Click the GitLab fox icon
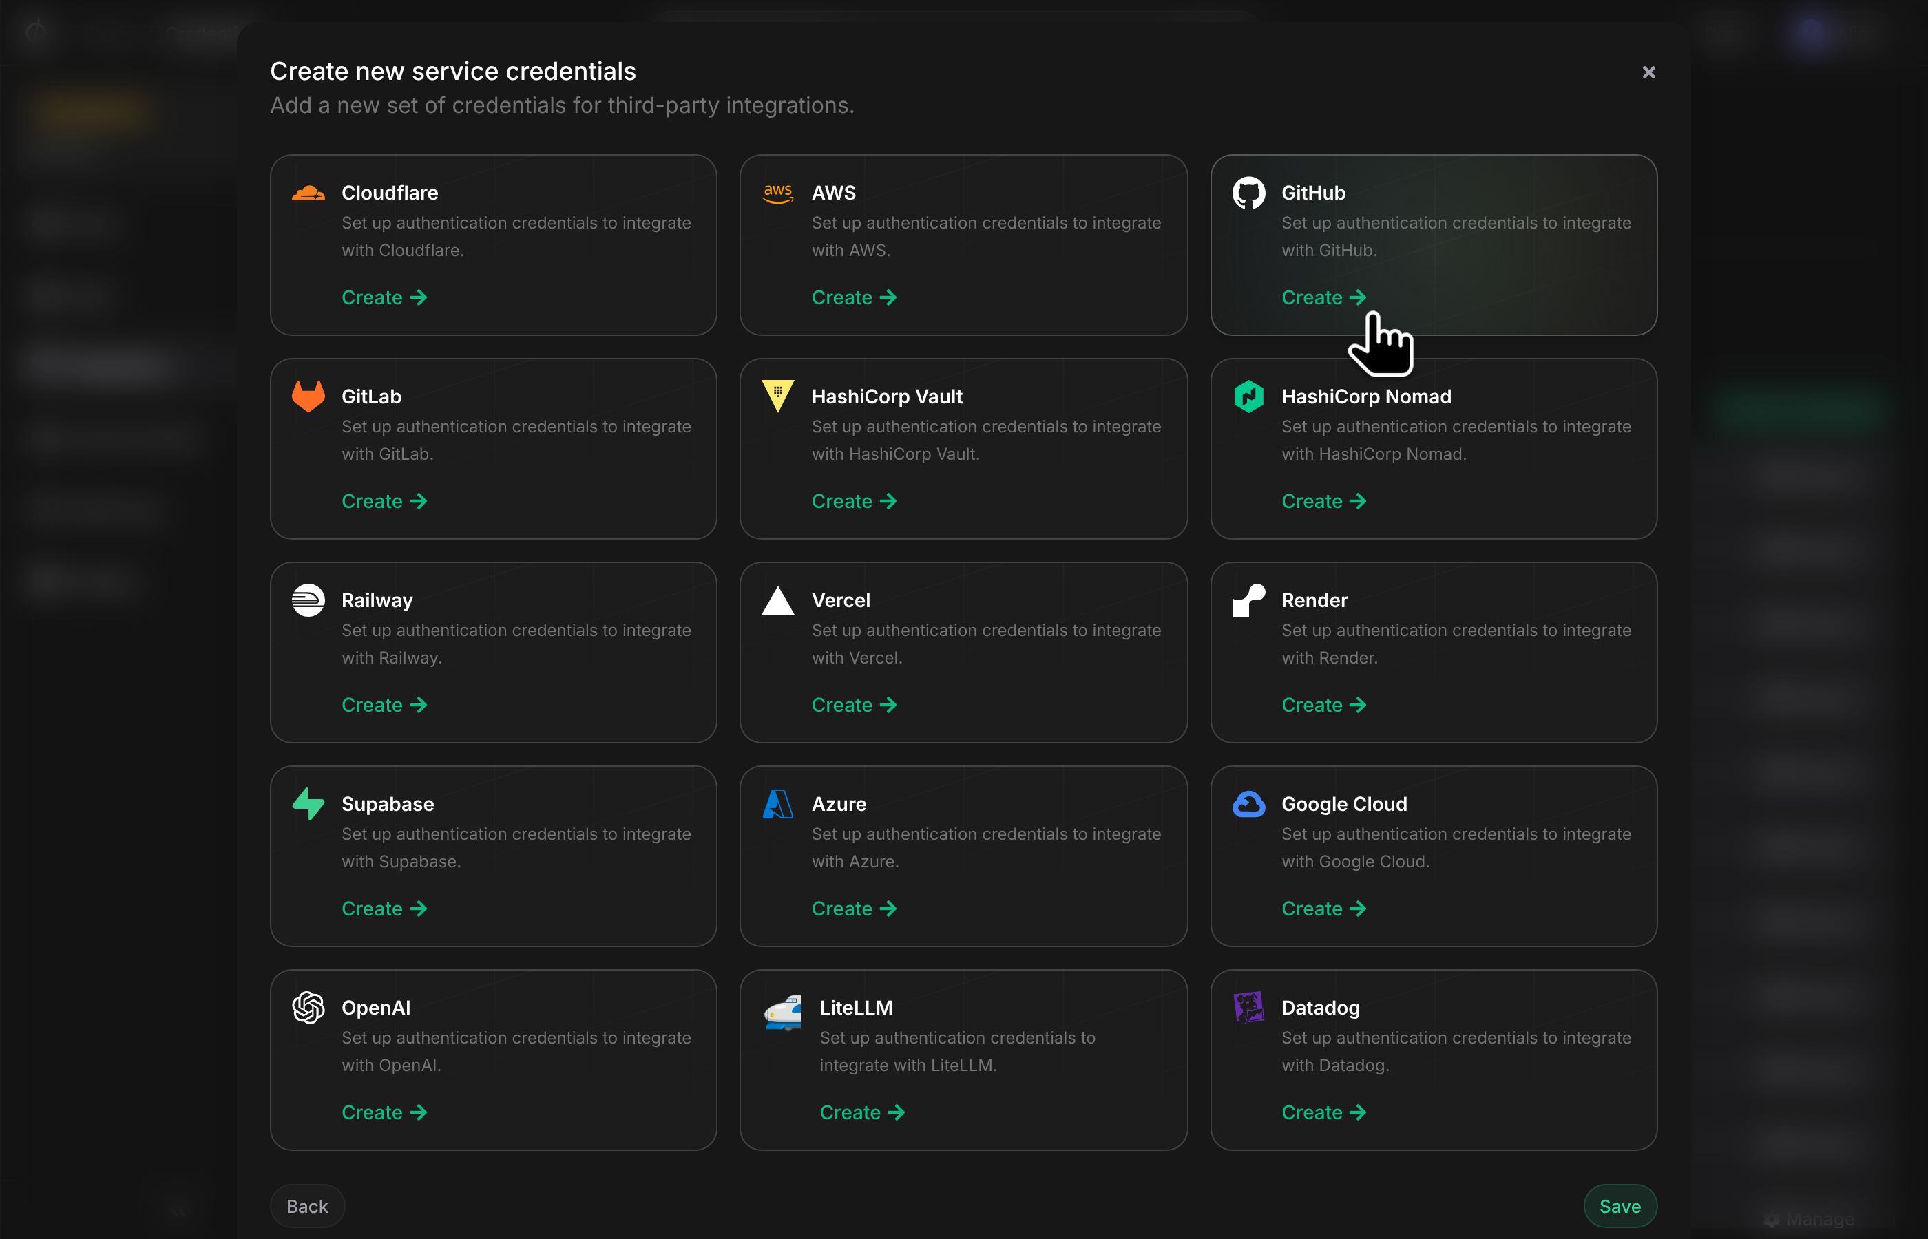 (308, 396)
